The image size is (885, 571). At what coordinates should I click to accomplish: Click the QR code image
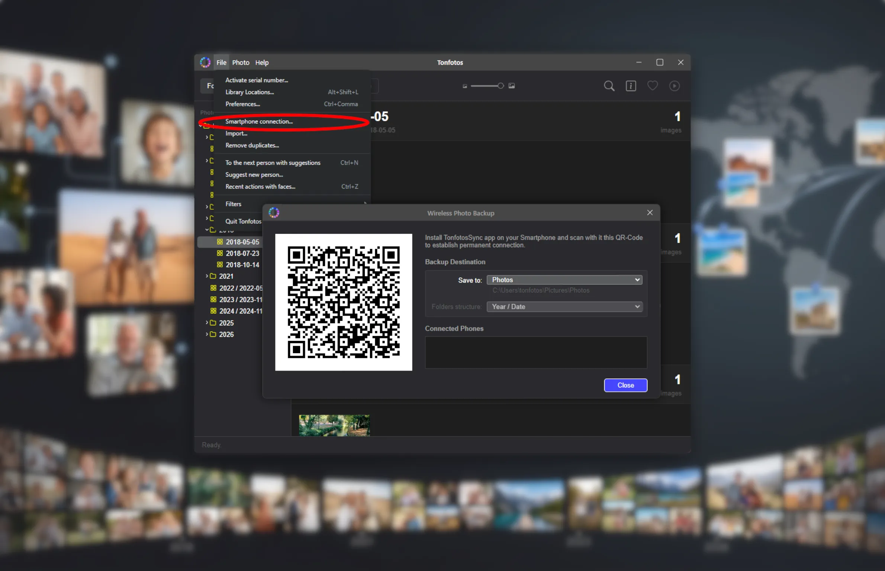click(x=343, y=302)
